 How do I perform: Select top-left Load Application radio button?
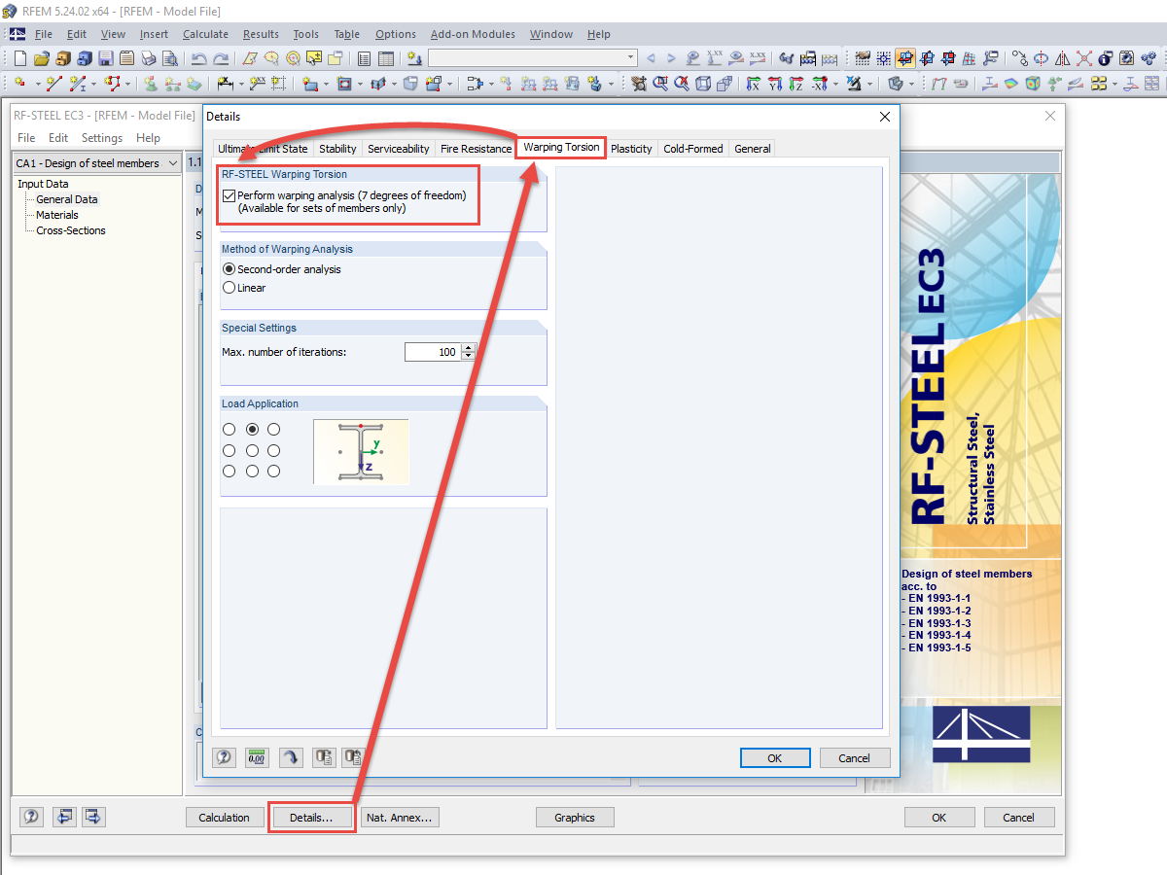point(230,429)
